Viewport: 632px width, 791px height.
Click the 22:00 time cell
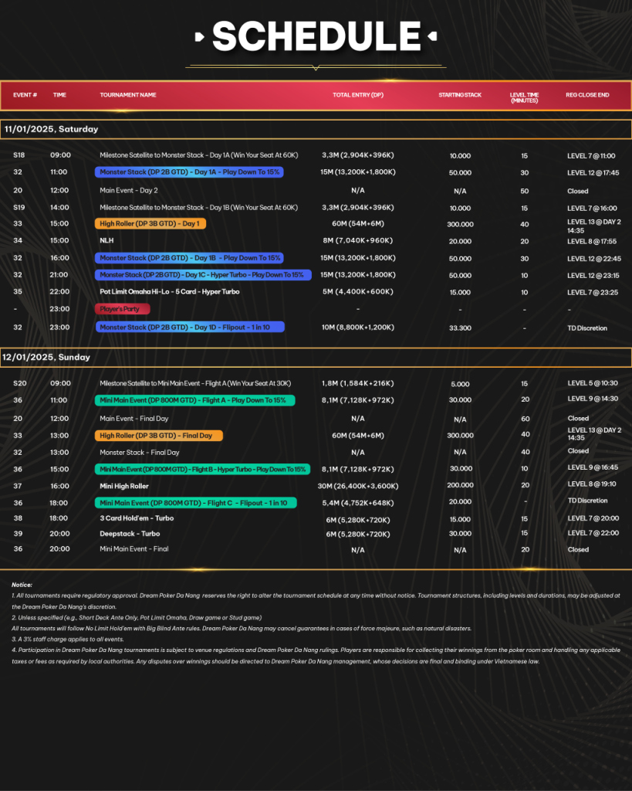click(59, 291)
